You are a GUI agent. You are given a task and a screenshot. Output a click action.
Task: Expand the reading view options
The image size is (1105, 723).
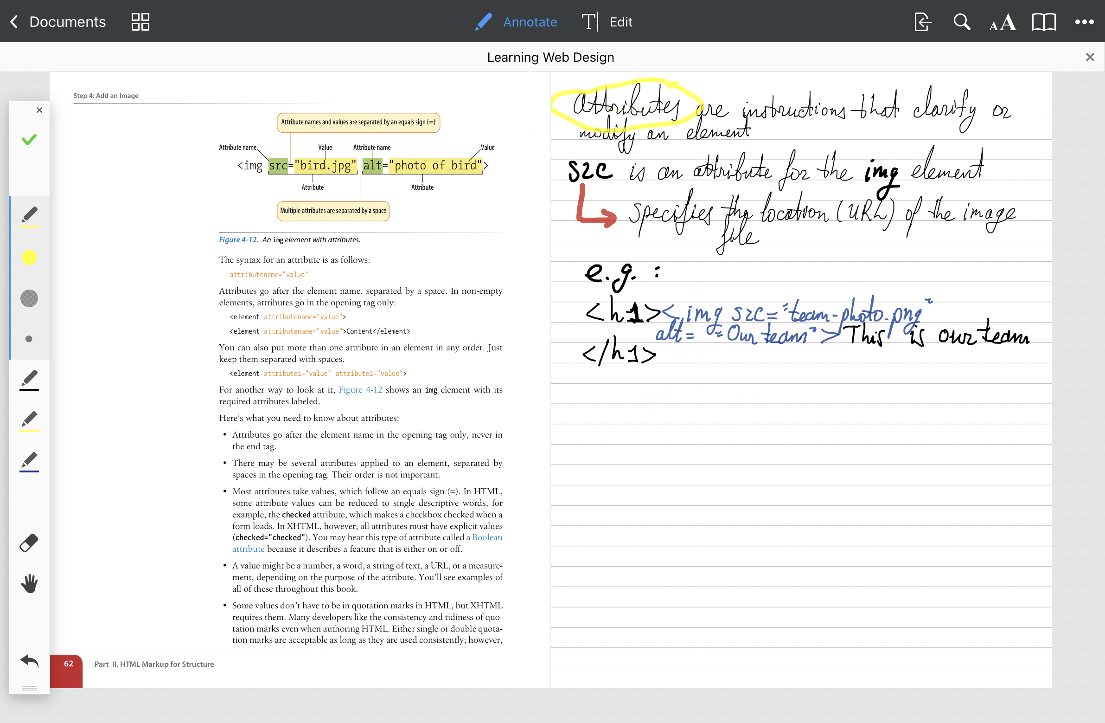(1043, 22)
